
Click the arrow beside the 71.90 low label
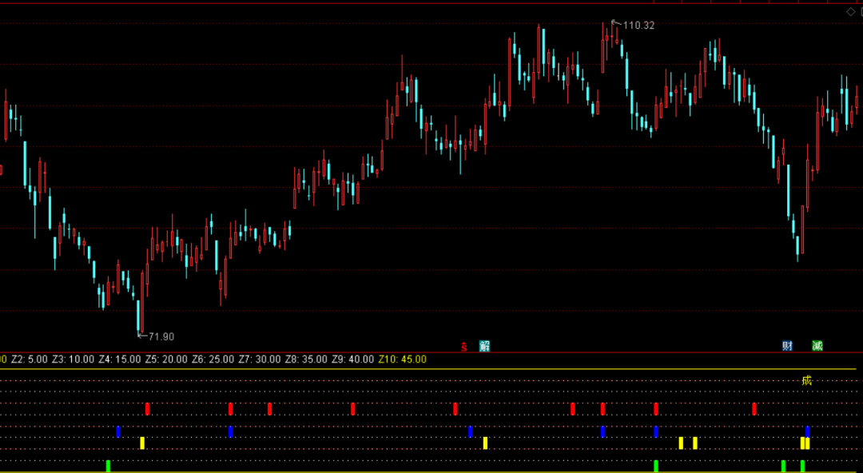143,336
